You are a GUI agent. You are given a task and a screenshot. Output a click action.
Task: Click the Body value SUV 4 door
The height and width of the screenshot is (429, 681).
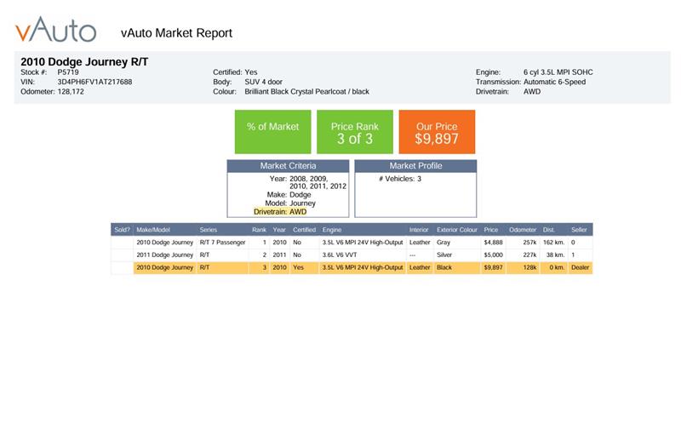(264, 82)
